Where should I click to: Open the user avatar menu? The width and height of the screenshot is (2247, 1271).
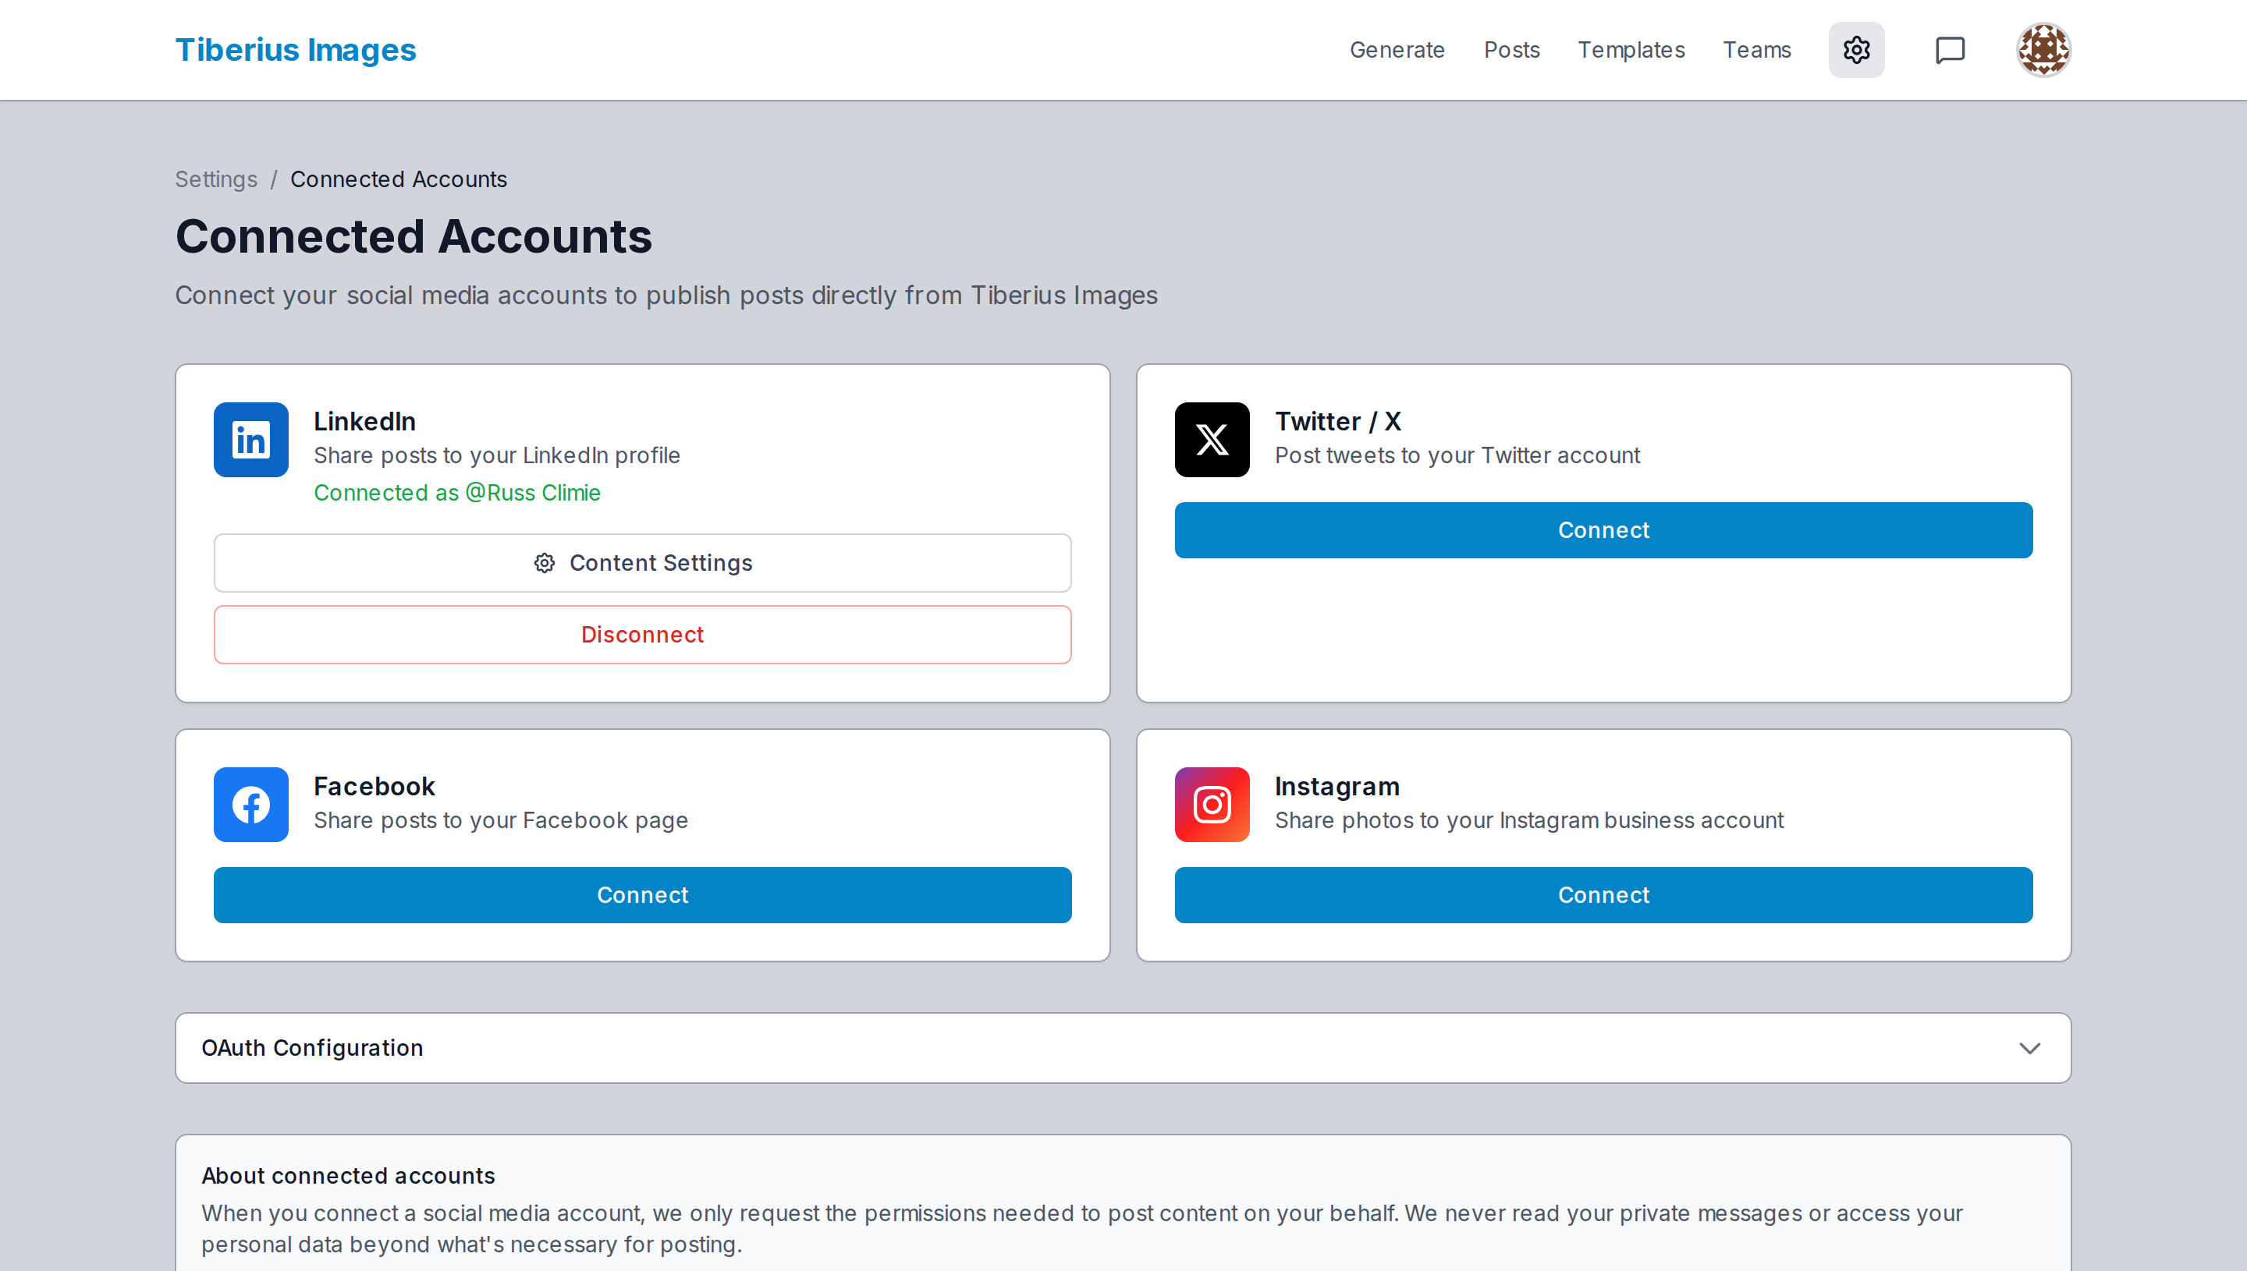tap(2043, 50)
